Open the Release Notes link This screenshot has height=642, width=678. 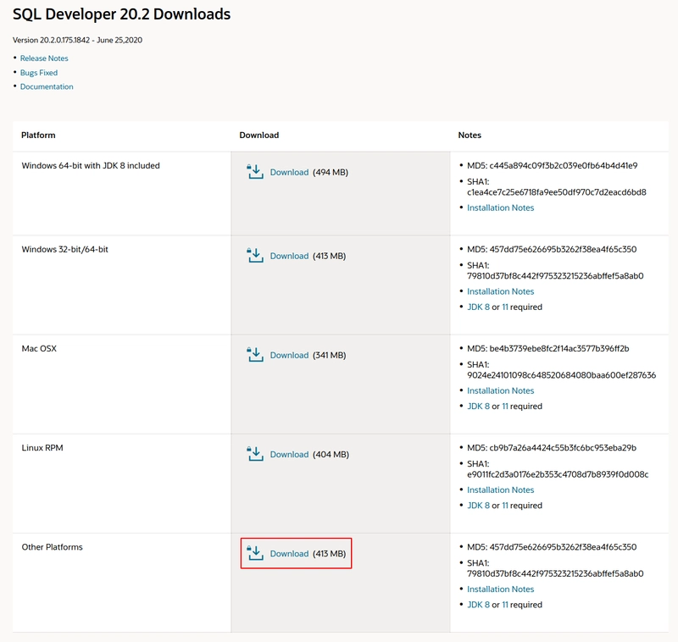(44, 58)
